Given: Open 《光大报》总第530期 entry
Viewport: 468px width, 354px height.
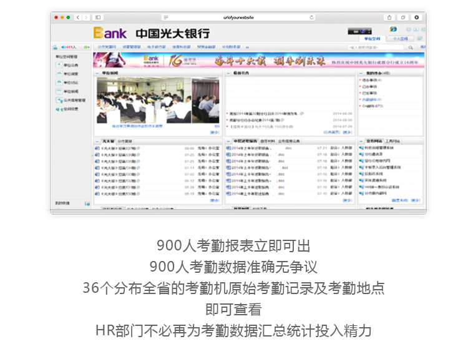Looking at the screenshot, I should 119,194.
